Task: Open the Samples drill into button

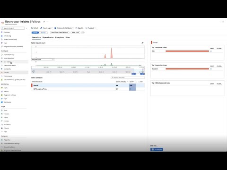Action: pyautogui.click(x=157, y=150)
